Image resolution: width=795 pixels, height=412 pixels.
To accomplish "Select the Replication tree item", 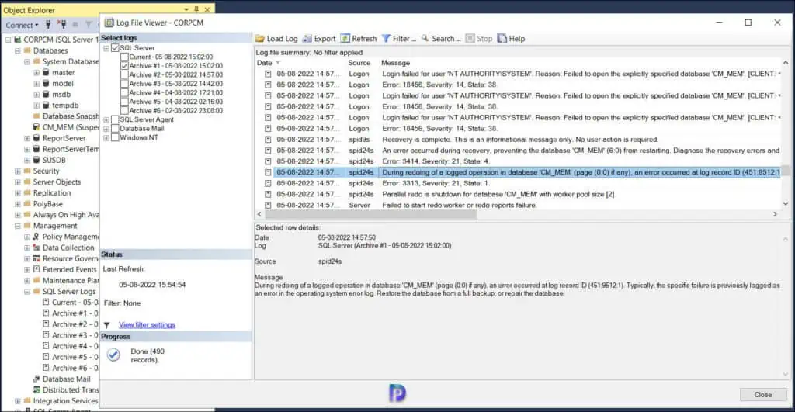I will point(52,193).
